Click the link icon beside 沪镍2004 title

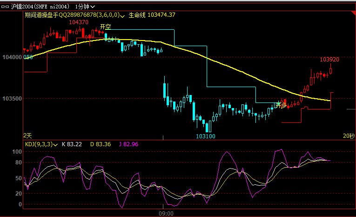coord(6,7)
